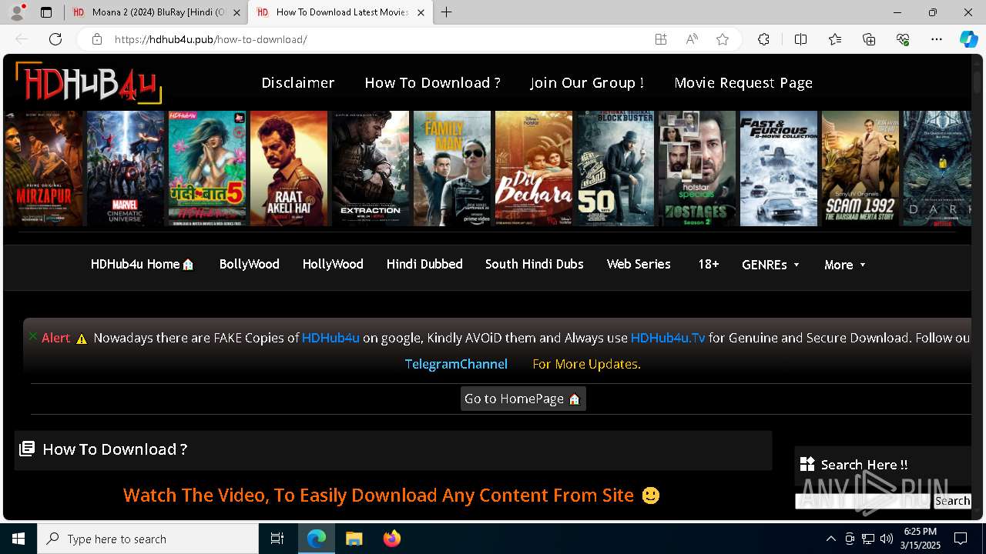Open the notification center icon

pyautogui.click(x=961, y=539)
